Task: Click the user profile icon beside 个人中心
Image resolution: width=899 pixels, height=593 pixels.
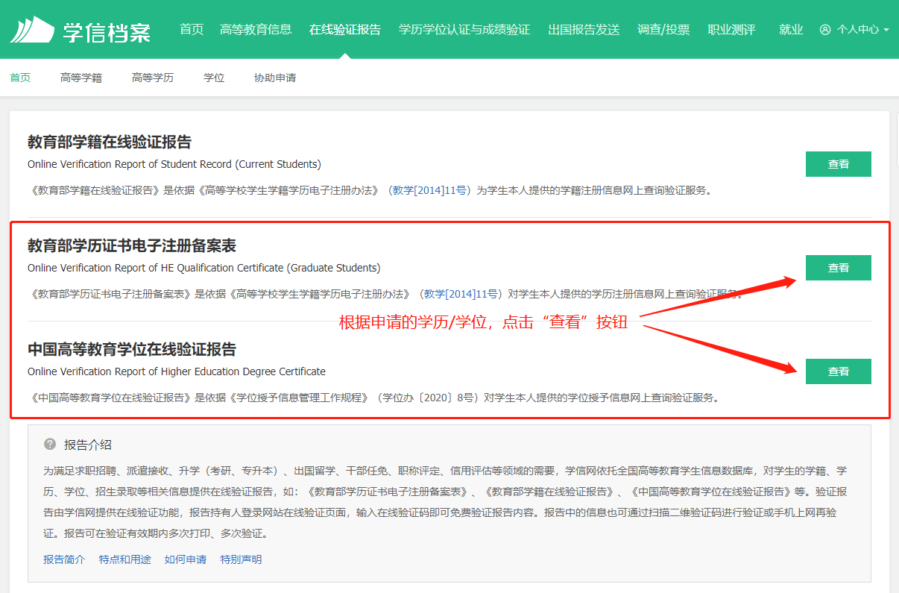Action: pos(824,29)
